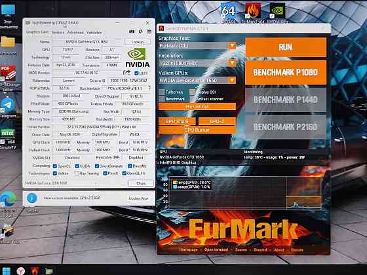Click the round pink taskbar icon
Viewport: 367px width, 275px height.
coord(21,271)
